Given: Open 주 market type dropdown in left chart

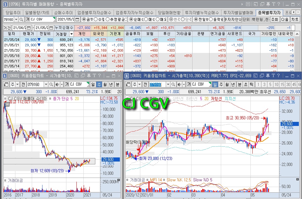Looking at the screenshot, I should point(17,84).
